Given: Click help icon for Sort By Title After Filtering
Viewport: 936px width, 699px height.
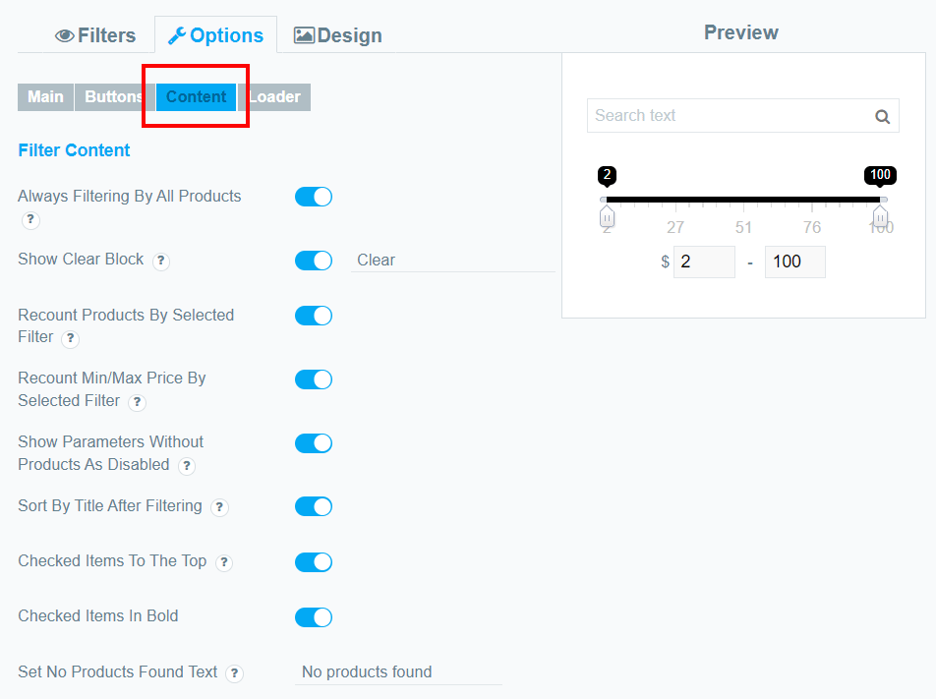Looking at the screenshot, I should pos(219,506).
